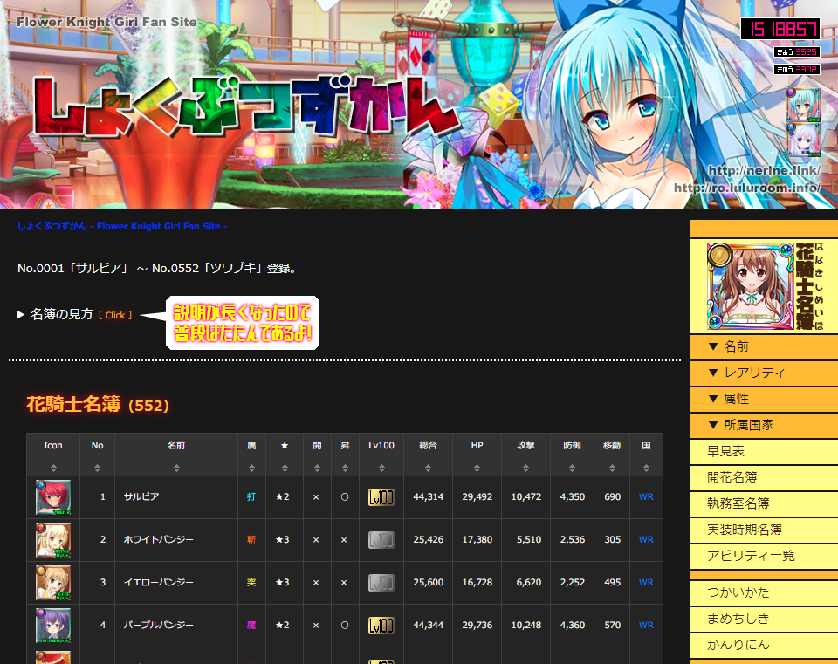838x664 pixels.
Task: Open 開花名簿 from the sidebar menu
Action: [x=764, y=477]
